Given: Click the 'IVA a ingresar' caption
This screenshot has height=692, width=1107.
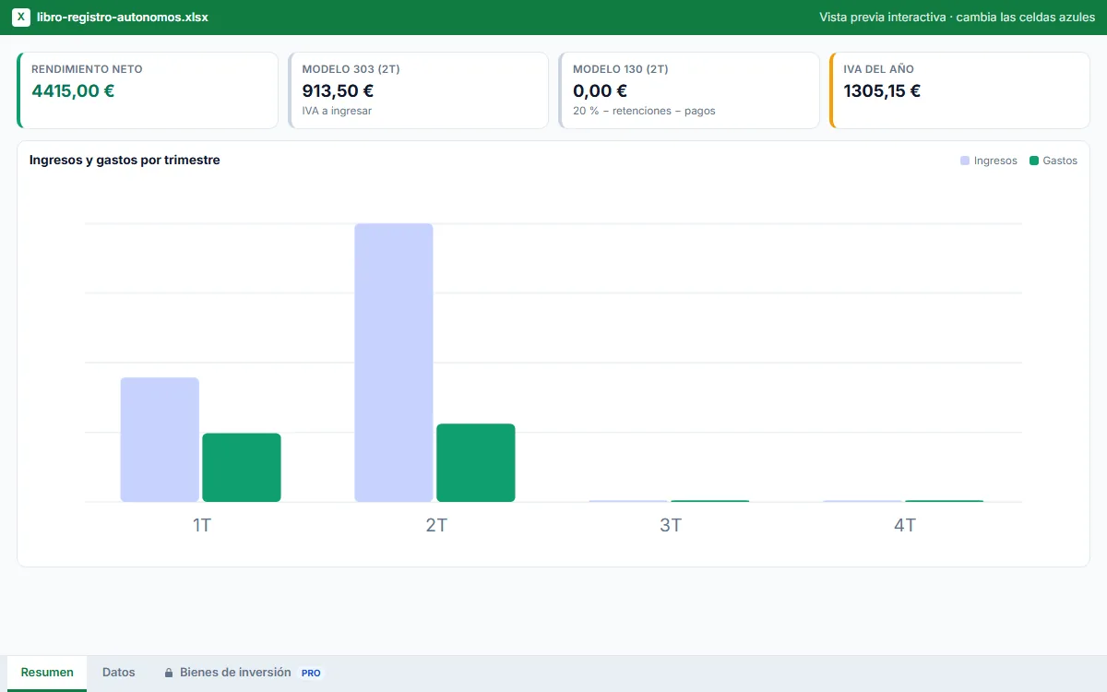Looking at the screenshot, I should tap(337, 111).
